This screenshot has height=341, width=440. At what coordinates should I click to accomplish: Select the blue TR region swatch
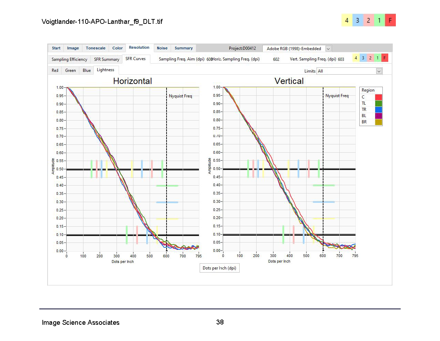click(378, 110)
